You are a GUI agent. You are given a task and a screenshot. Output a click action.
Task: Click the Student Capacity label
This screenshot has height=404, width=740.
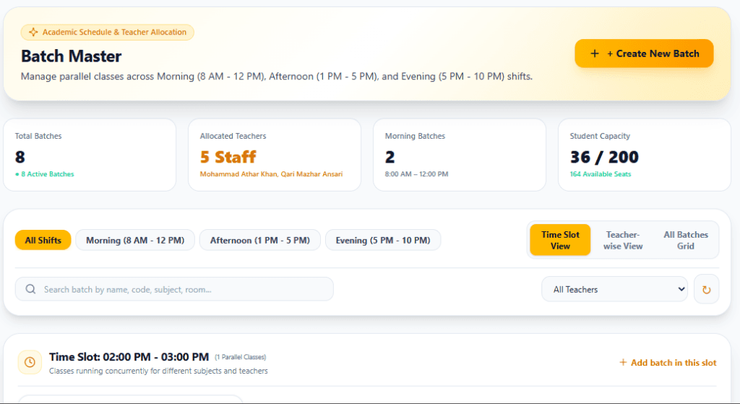[600, 136]
